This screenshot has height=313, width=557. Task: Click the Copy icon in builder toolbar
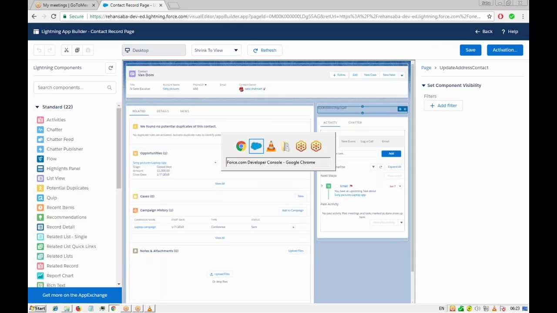click(x=77, y=50)
